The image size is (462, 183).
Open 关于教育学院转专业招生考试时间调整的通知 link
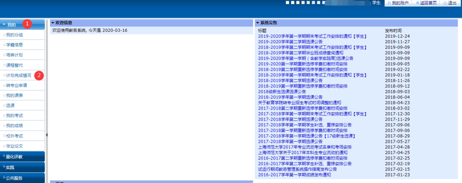(x=300, y=103)
